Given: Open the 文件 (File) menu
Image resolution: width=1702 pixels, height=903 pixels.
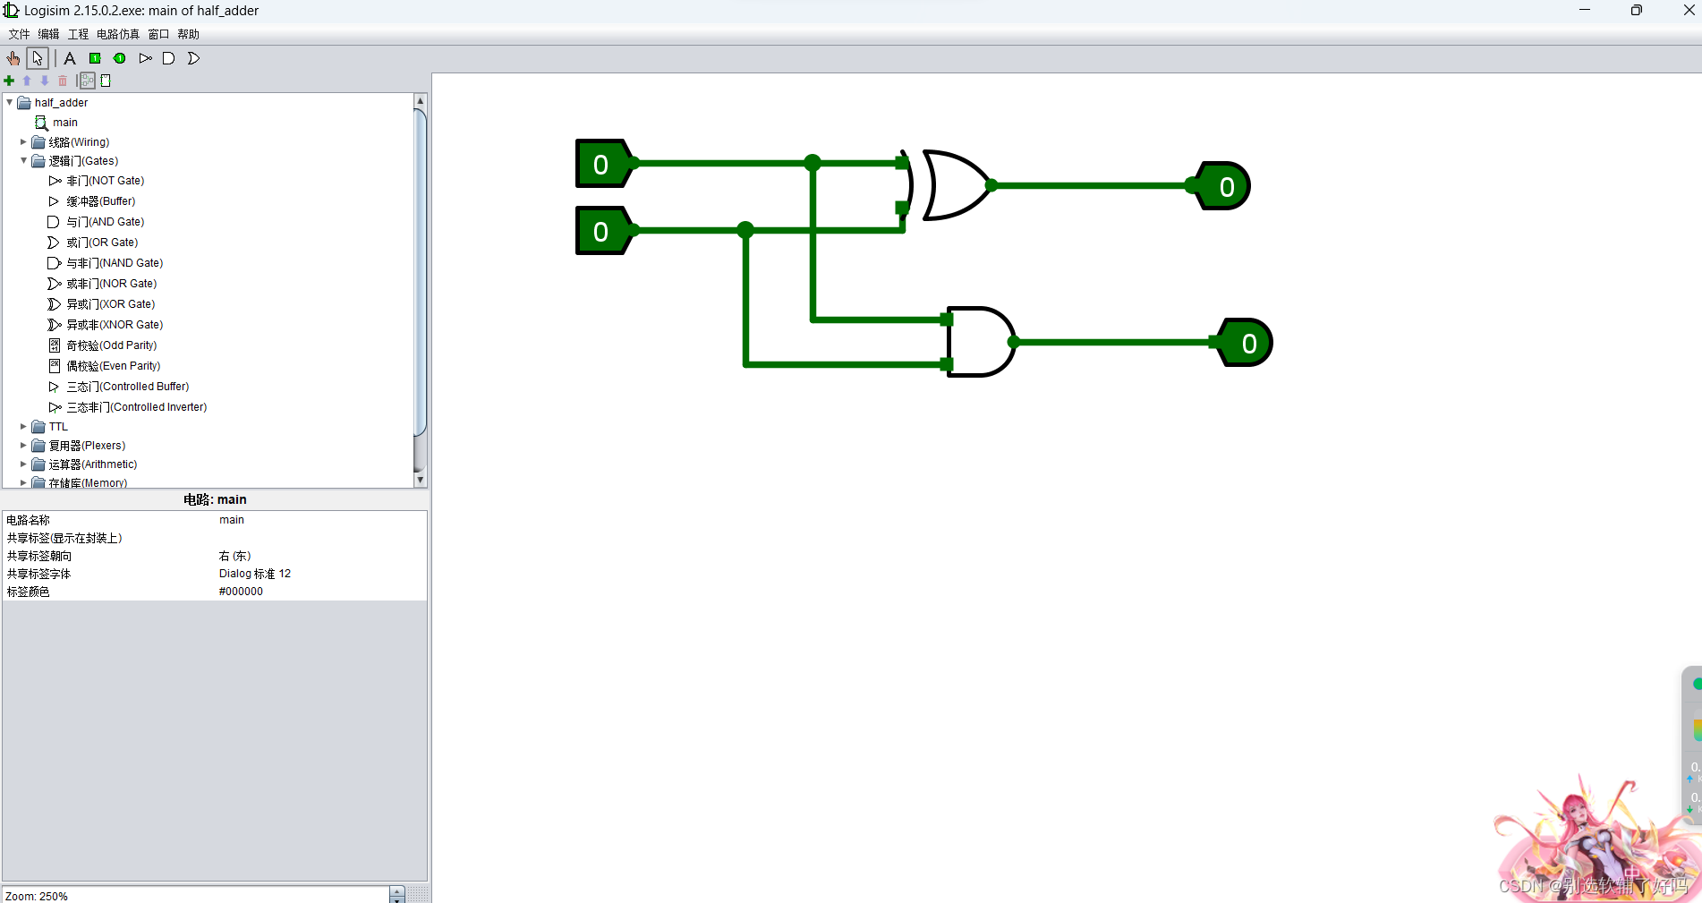Looking at the screenshot, I should (19, 34).
